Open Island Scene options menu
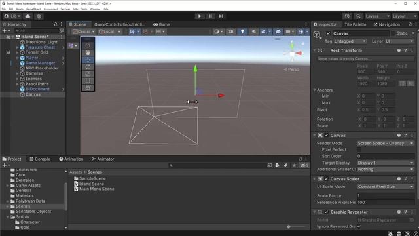The width and height of the screenshot is (419, 236). click(x=62, y=37)
